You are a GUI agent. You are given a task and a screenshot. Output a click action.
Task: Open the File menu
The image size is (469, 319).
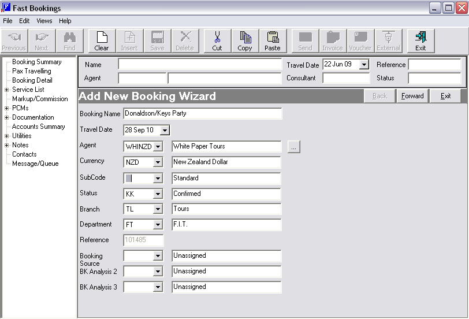pos(8,21)
